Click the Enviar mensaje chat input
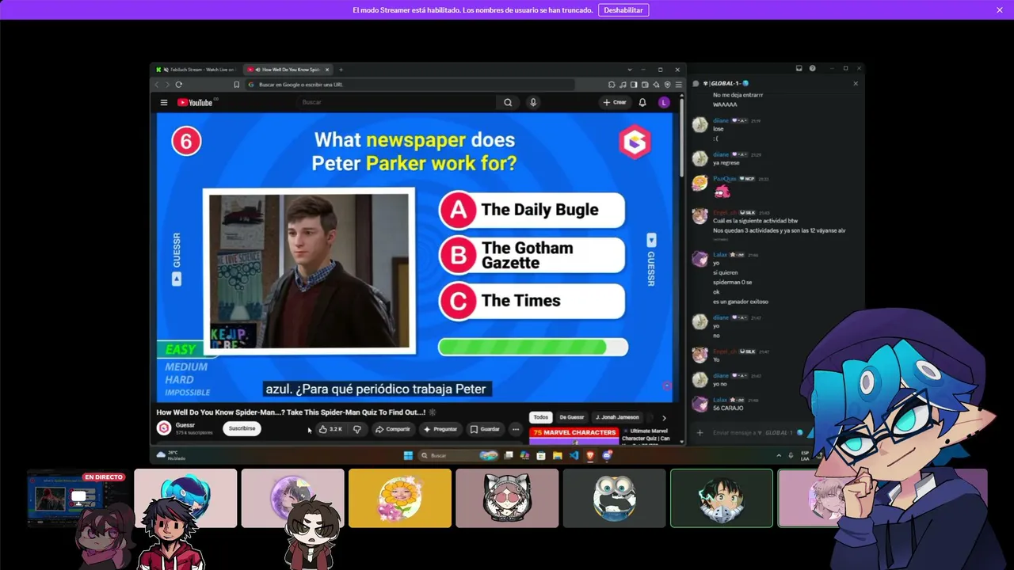This screenshot has width=1014, height=570. [751, 432]
